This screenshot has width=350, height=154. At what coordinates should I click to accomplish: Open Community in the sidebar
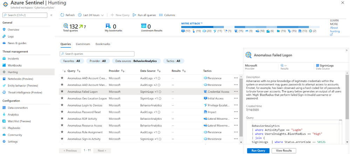point(15,135)
